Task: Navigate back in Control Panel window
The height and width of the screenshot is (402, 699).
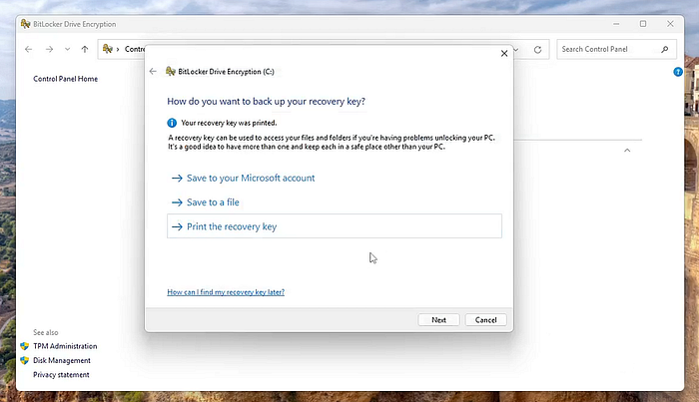Action: pos(29,49)
